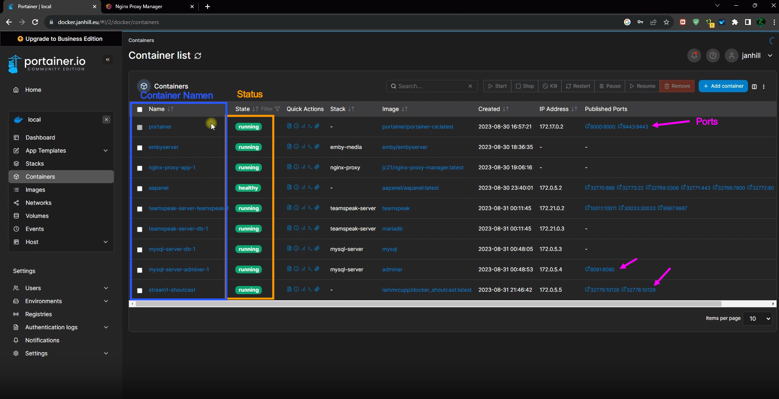
Task: Click attach icon for teamspeak-server-db-1 row
Action: tap(317, 228)
